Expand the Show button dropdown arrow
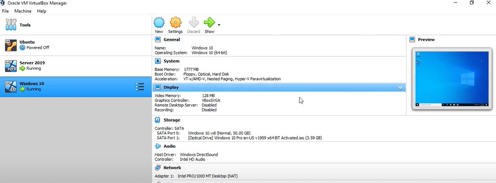 [219, 25]
